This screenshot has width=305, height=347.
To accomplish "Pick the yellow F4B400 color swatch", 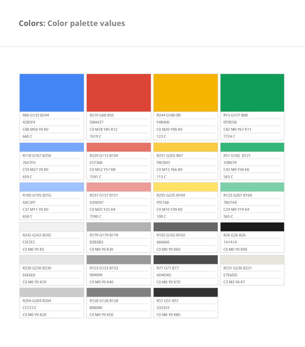I will tap(185, 93).
